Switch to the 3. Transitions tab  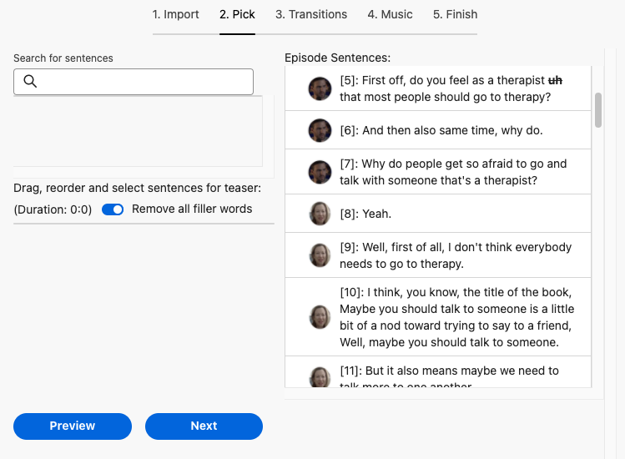tap(311, 14)
